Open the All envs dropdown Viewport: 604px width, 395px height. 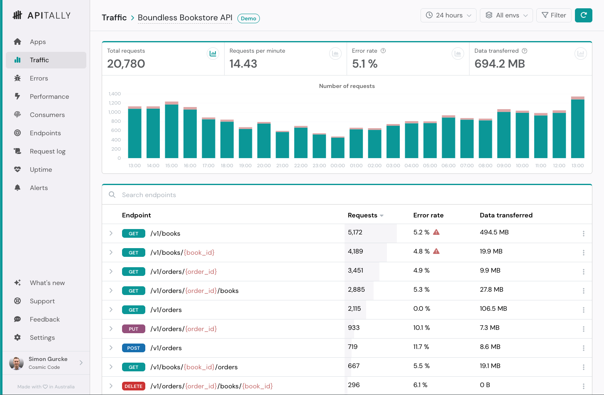tap(506, 15)
